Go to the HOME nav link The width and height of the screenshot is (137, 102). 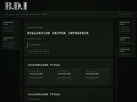click(x=6, y=14)
